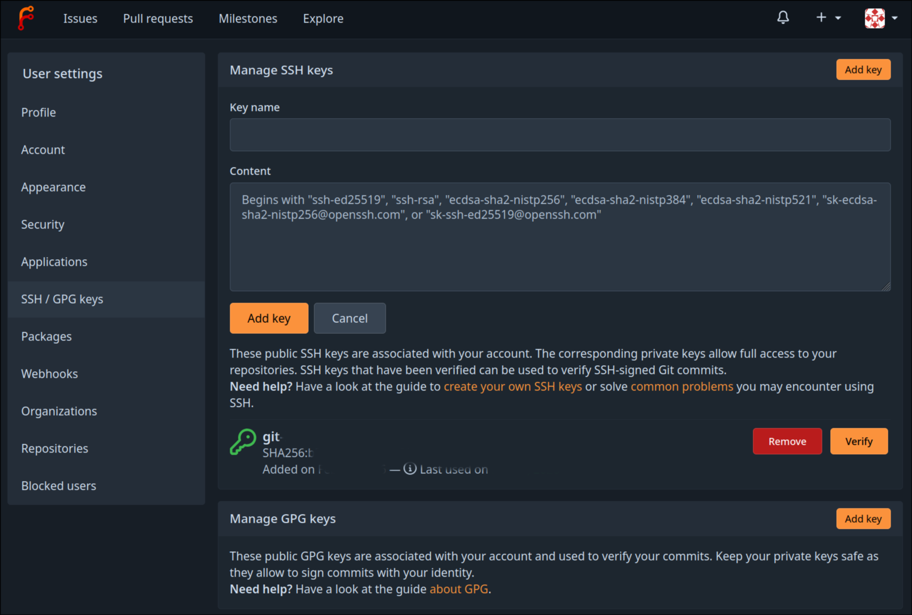Open Issues in the top navigation
Viewport: 912px width, 615px height.
coord(80,19)
